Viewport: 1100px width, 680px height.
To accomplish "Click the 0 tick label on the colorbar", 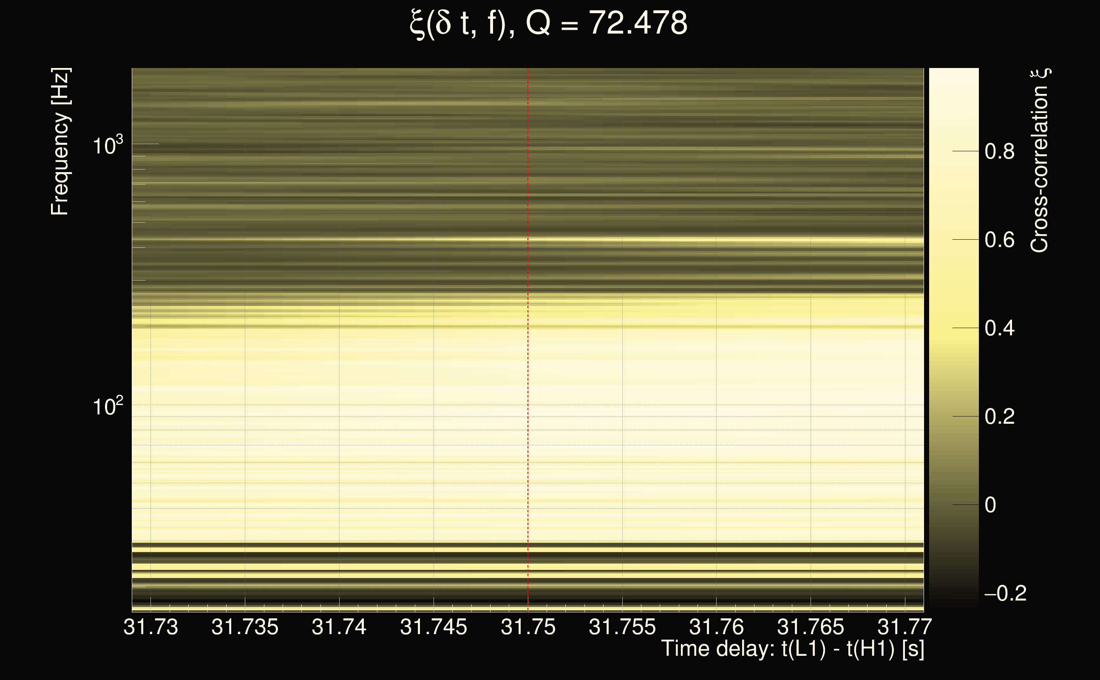I will pos(990,505).
